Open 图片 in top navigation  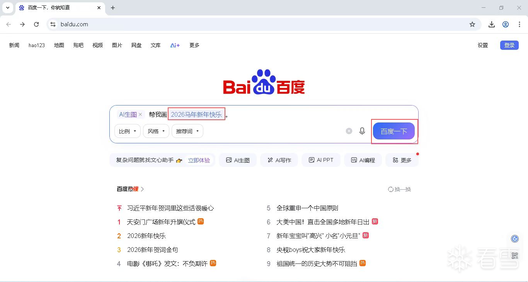(117, 45)
